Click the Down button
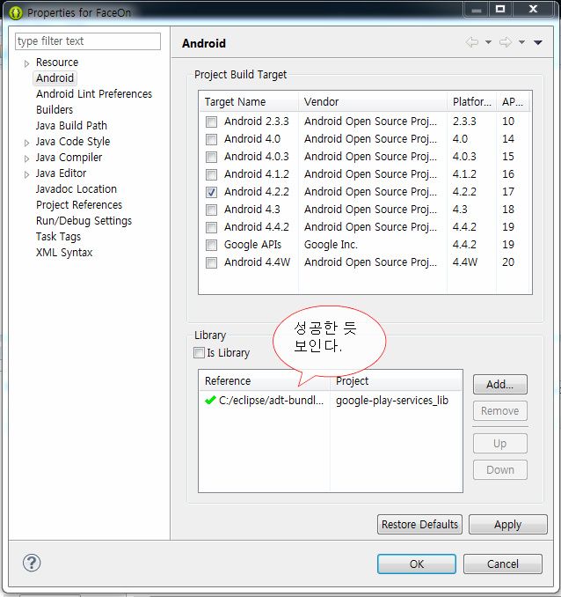This screenshot has width=561, height=597. [499, 470]
